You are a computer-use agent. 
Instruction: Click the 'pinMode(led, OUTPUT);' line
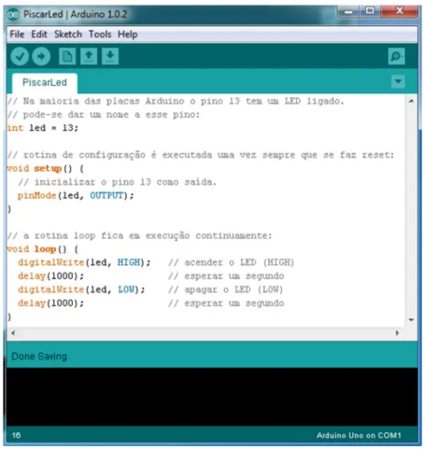76,196
